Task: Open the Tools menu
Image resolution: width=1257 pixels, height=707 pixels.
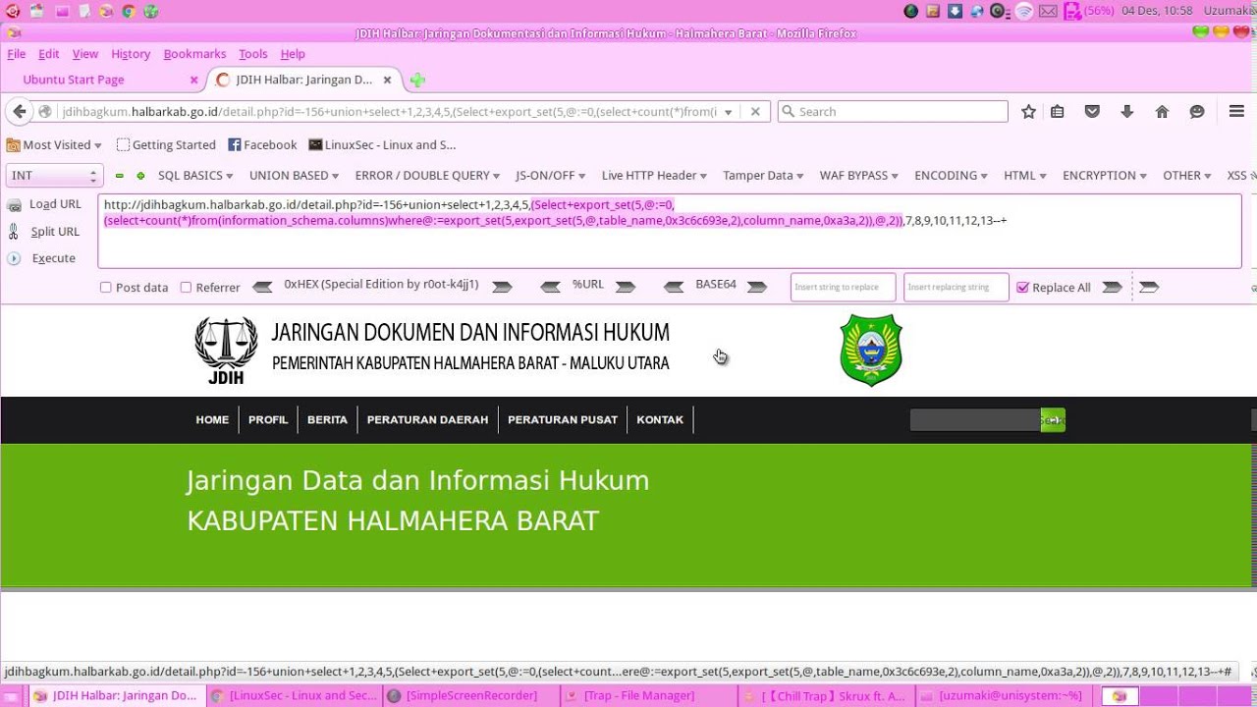Action: 252,54
